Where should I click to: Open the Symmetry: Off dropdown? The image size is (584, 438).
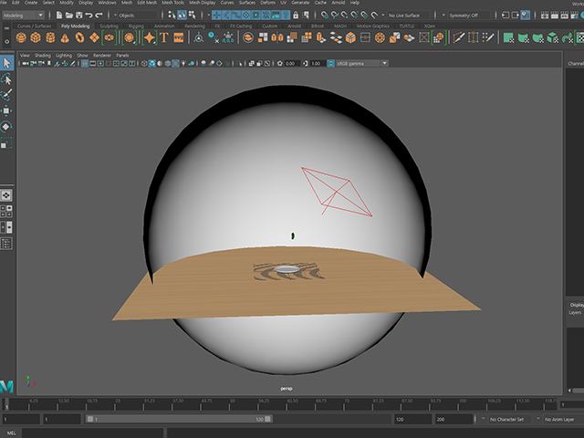coord(469,16)
